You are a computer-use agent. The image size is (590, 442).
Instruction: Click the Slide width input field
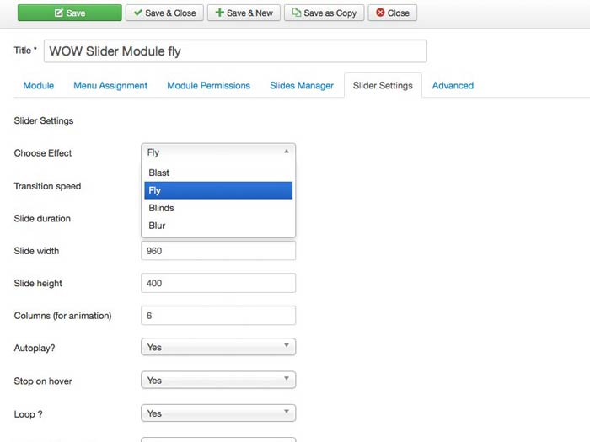click(218, 251)
